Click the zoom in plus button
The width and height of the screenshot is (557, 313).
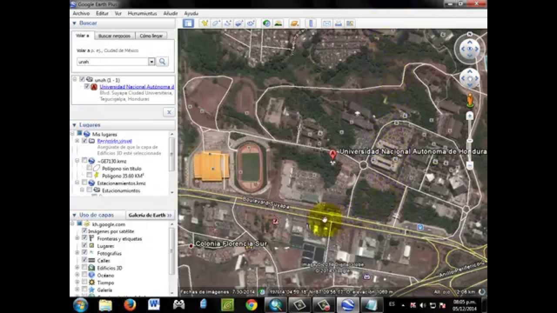[470, 116]
